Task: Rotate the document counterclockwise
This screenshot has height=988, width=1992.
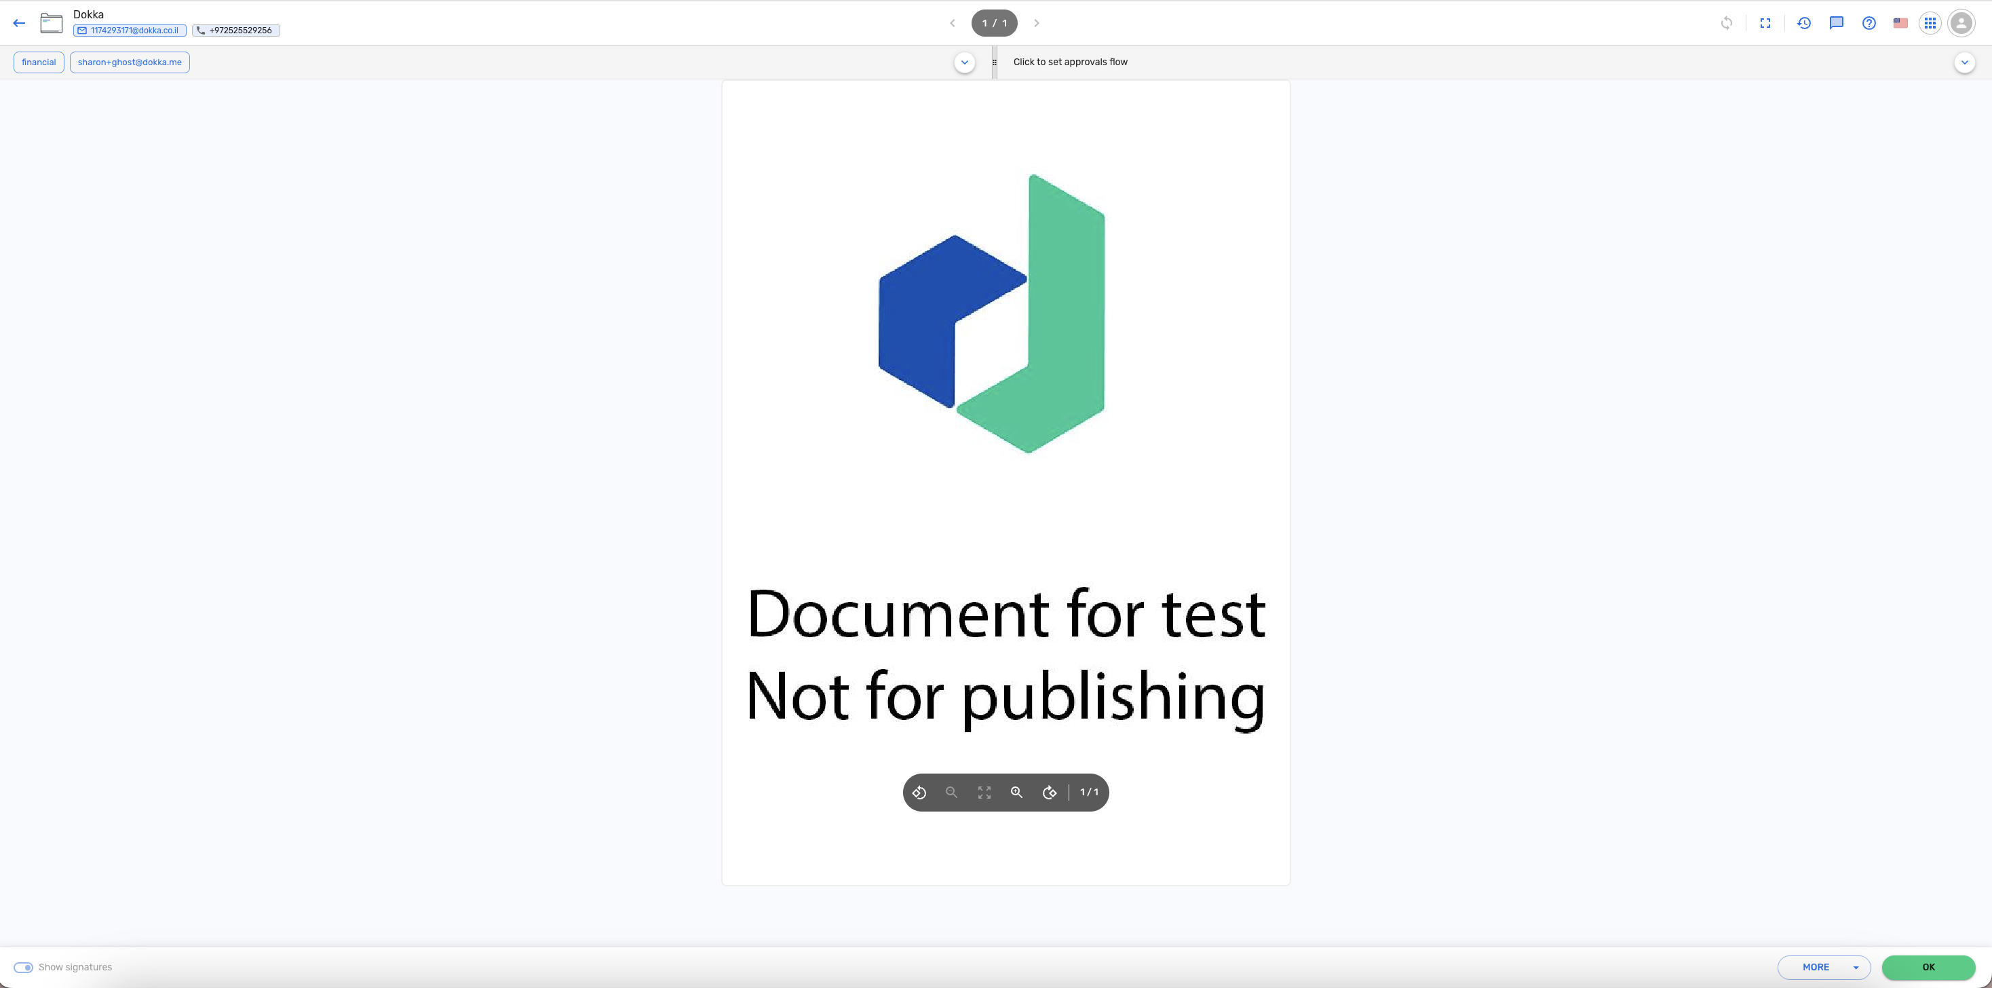Action: click(919, 793)
